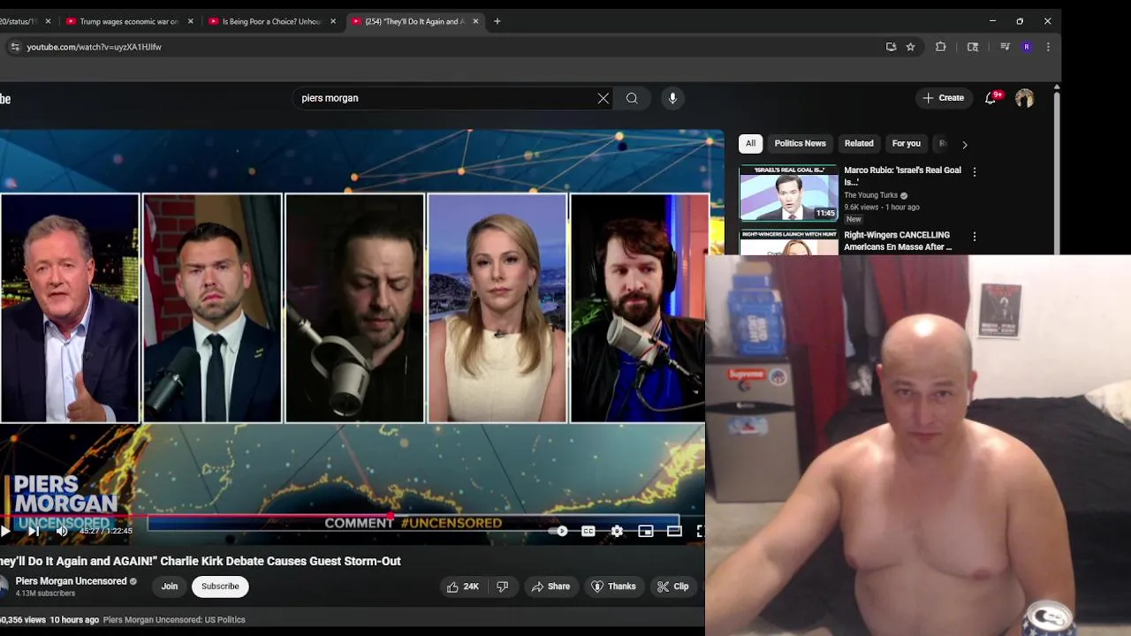View site information icon in address bar
This screenshot has width=1131, height=636.
point(14,47)
